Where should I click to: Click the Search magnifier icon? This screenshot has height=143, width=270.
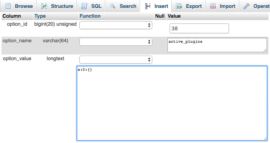pos(113,6)
